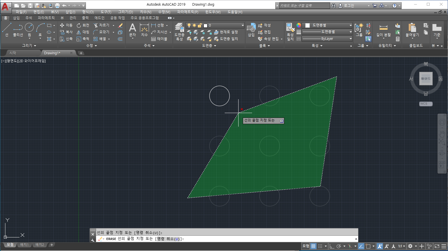Image resolution: width=448 pixels, height=251 pixels.
Task: Click the Plot printer icon in quick access toolbar
Action: [57, 5]
